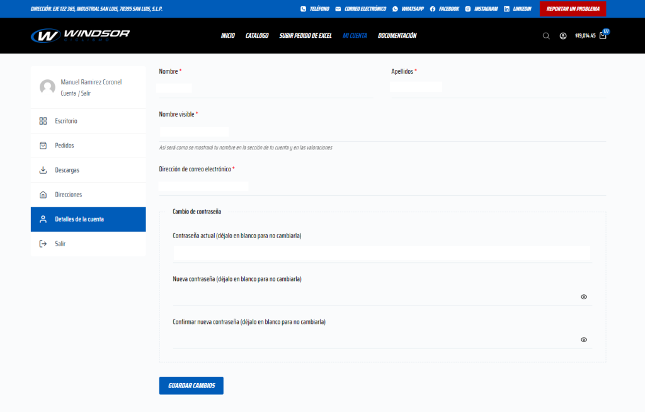Image resolution: width=645 pixels, height=412 pixels.
Task: Click the search magnifier icon in header
Action: [546, 36]
